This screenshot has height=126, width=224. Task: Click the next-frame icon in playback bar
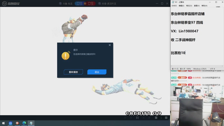click(144, 118)
